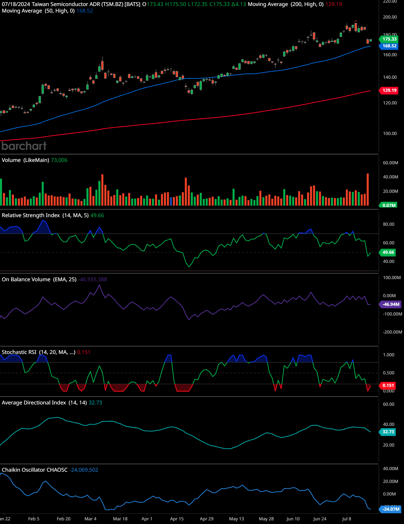Click the Jun 24 date label
Viewport: 404px width, 524px height.
tap(320, 519)
